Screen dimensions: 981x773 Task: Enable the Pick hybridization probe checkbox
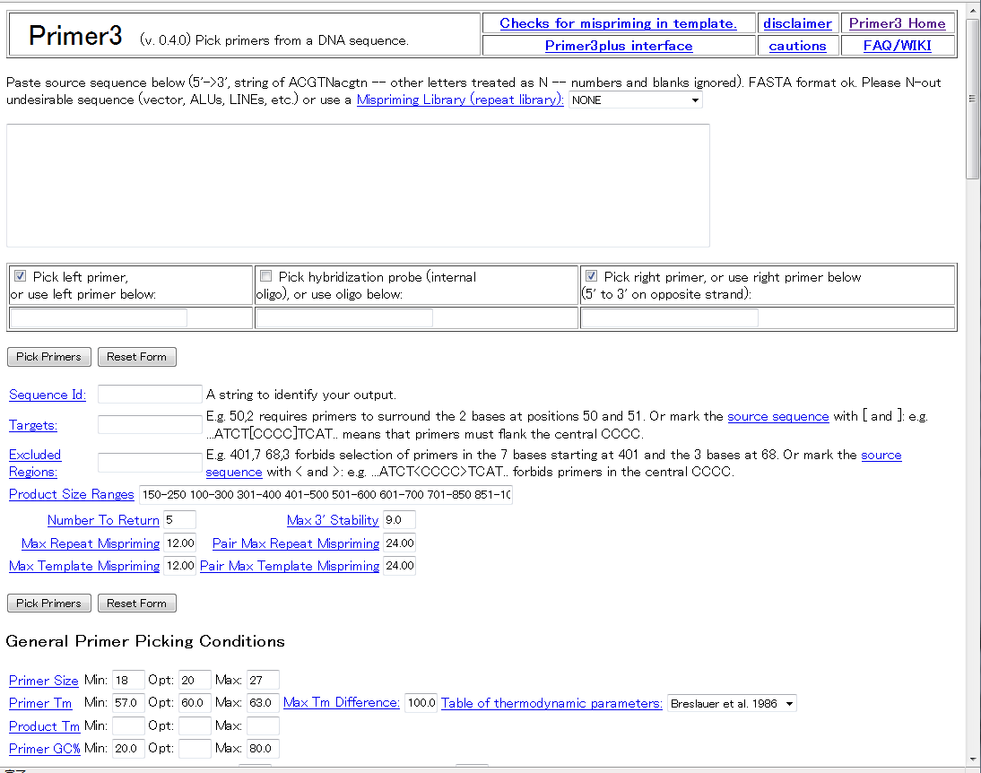pos(266,276)
